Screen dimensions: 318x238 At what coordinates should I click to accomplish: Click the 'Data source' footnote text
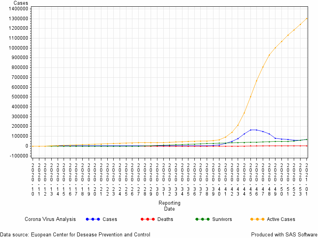pos(75,235)
